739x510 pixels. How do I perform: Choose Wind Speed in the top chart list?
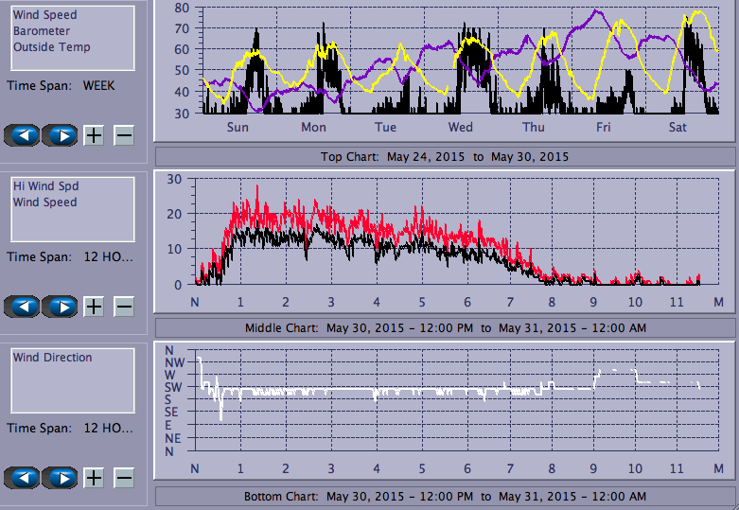(45, 15)
